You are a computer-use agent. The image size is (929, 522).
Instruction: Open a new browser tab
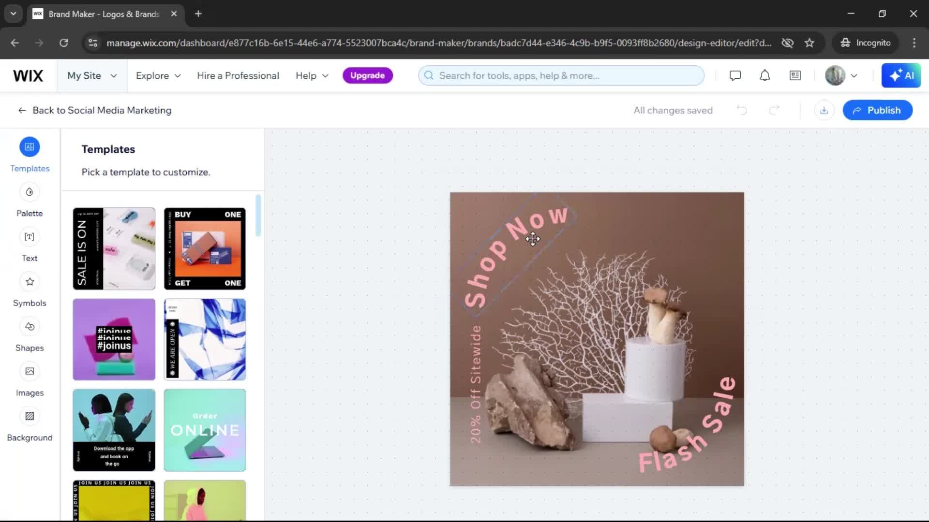click(198, 14)
